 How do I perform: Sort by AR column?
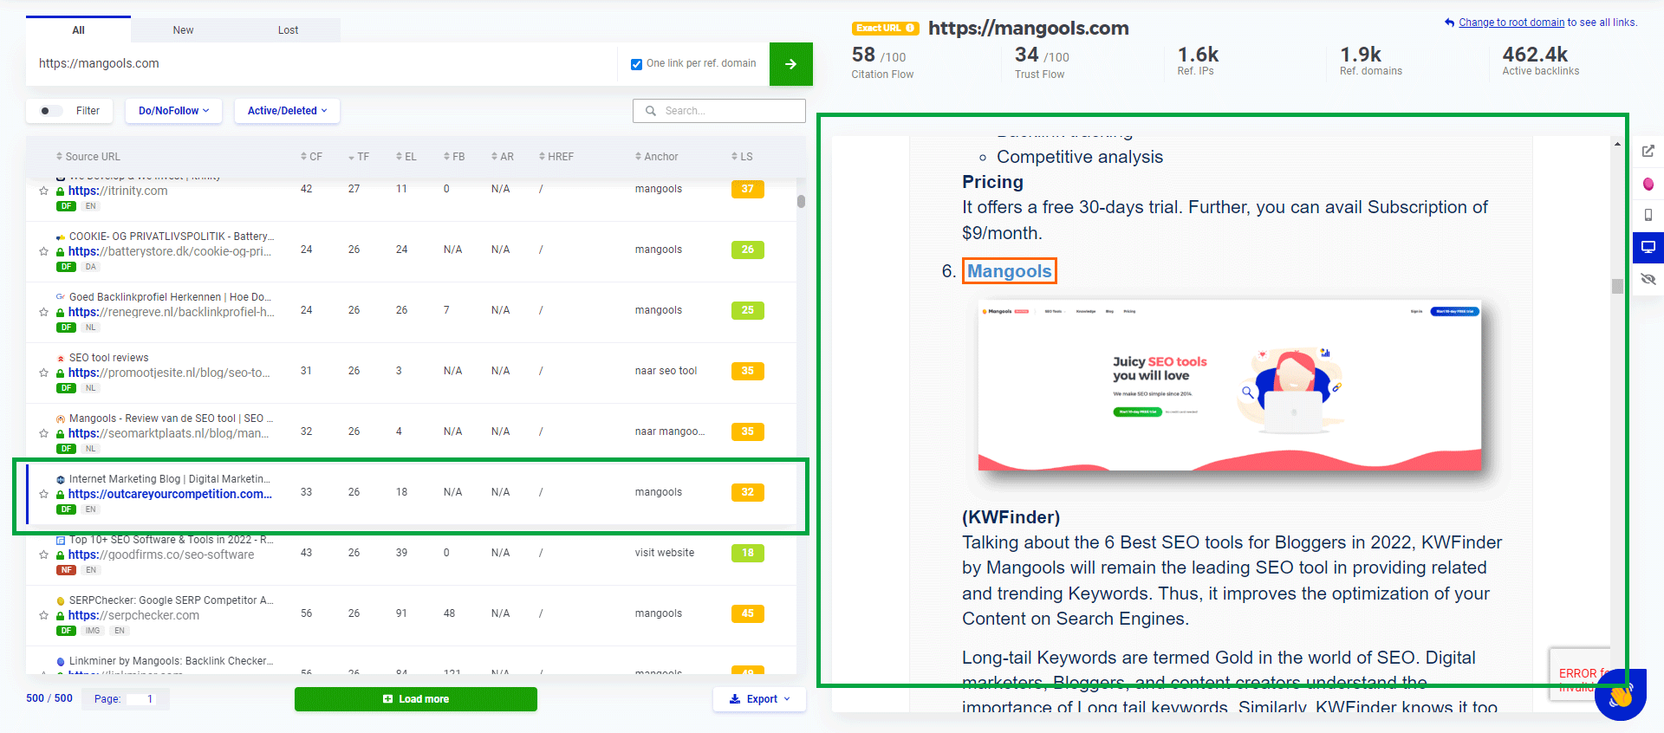tap(503, 157)
